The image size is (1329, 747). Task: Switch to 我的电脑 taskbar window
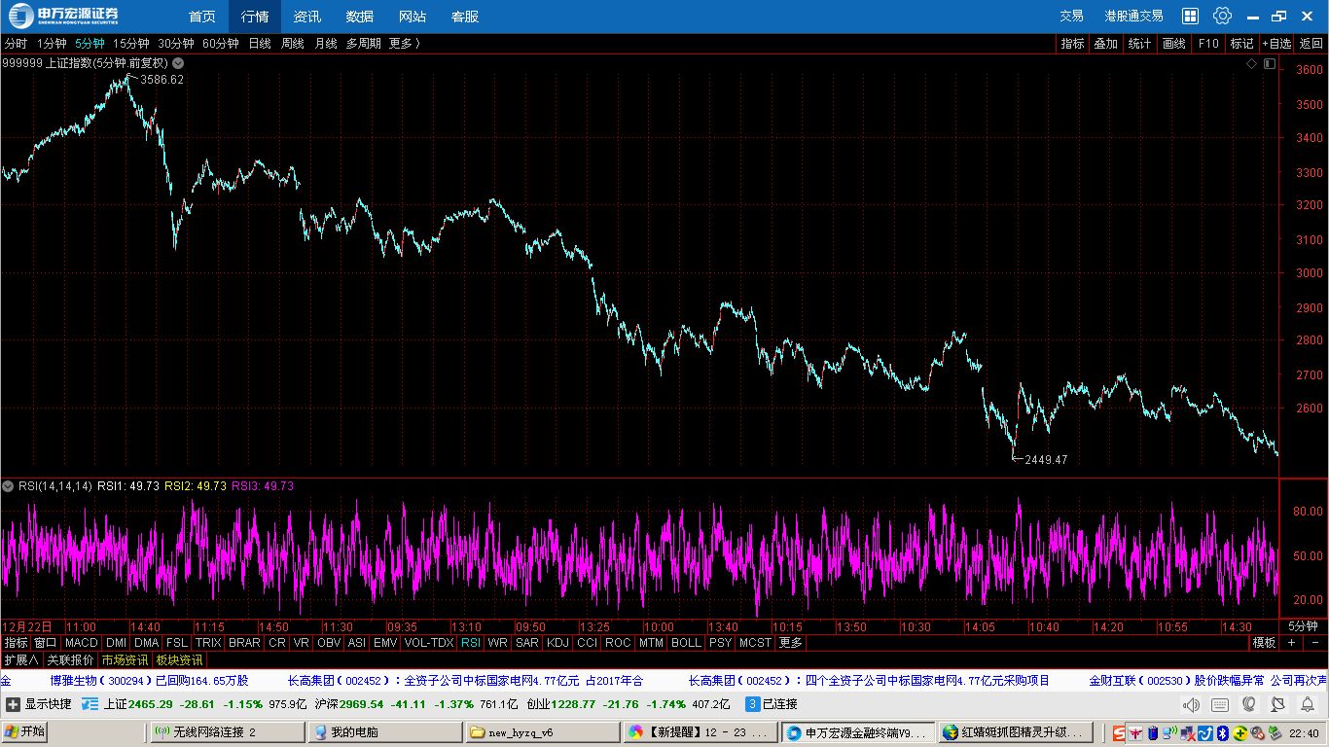[384, 731]
